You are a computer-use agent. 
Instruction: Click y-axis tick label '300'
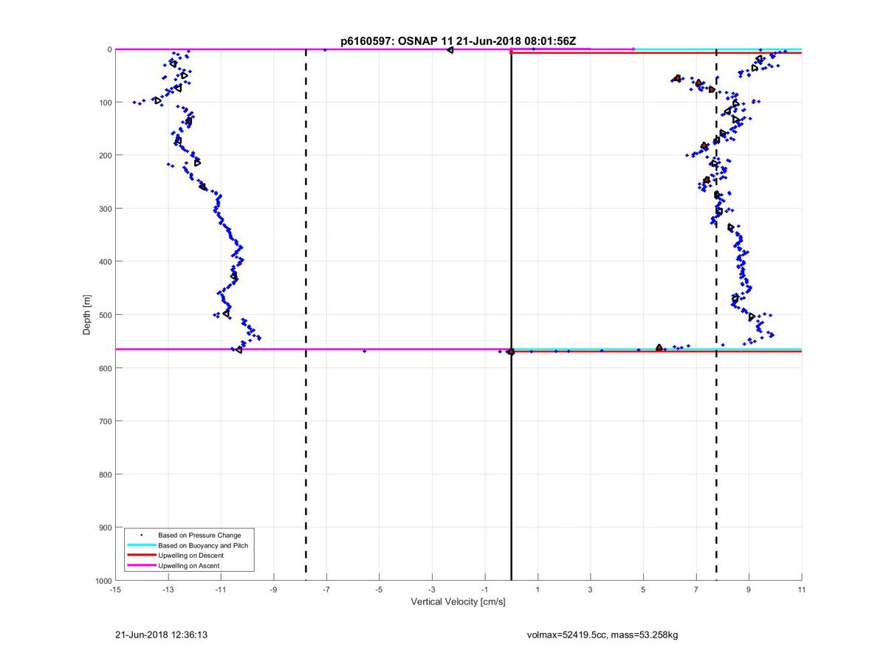[x=104, y=209]
